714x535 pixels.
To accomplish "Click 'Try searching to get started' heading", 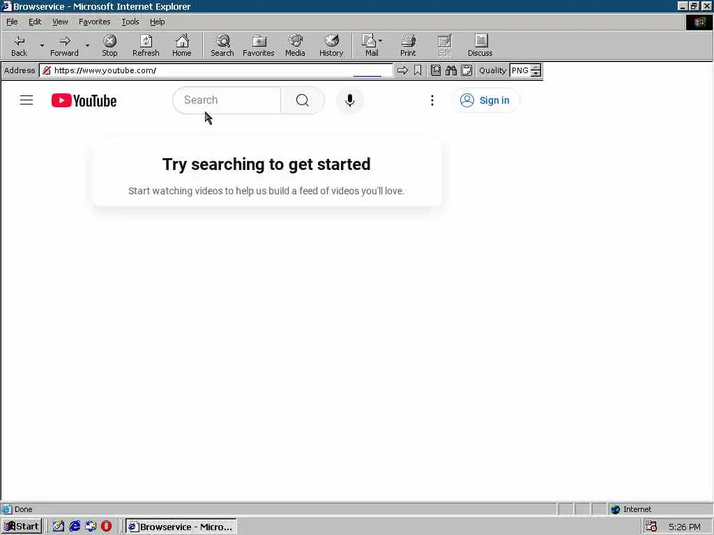I will [x=266, y=164].
